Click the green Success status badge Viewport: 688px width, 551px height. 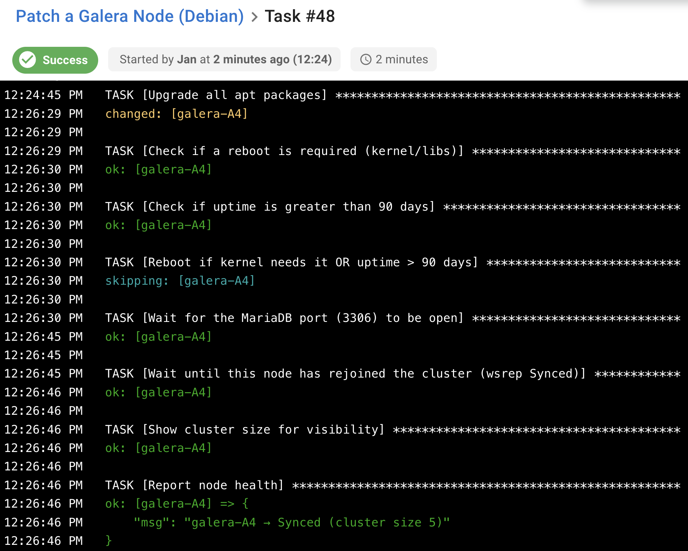coord(55,60)
